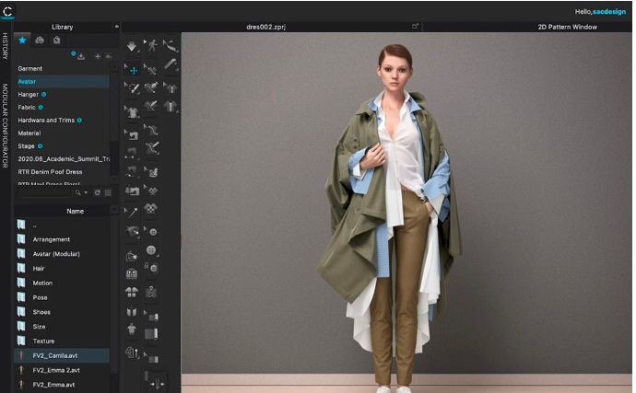Select the FV2_Camila.avt avatar file
The height and width of the screenshot is (393, 636).
(62, 356)
